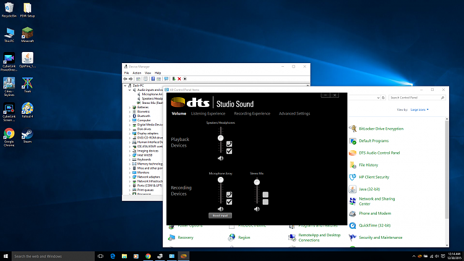Open the View by Large icons dropdown
This screenshot has height=261, width=464.
(419, 110)
